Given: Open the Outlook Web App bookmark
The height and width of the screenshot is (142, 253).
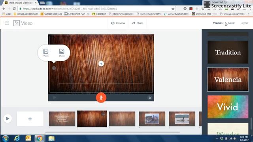Looking at the screenshot, I should [51, 14].
